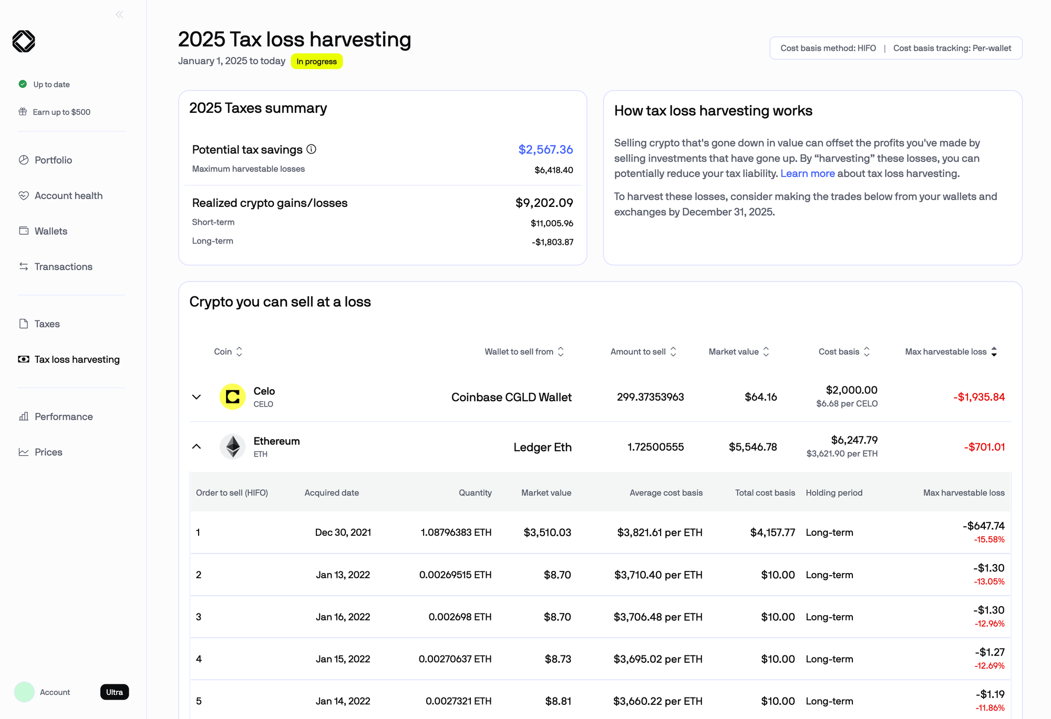This screenshot has width=1051, height=719.
Task: Click the Cost basis method HIFO button
Action: 828,48
